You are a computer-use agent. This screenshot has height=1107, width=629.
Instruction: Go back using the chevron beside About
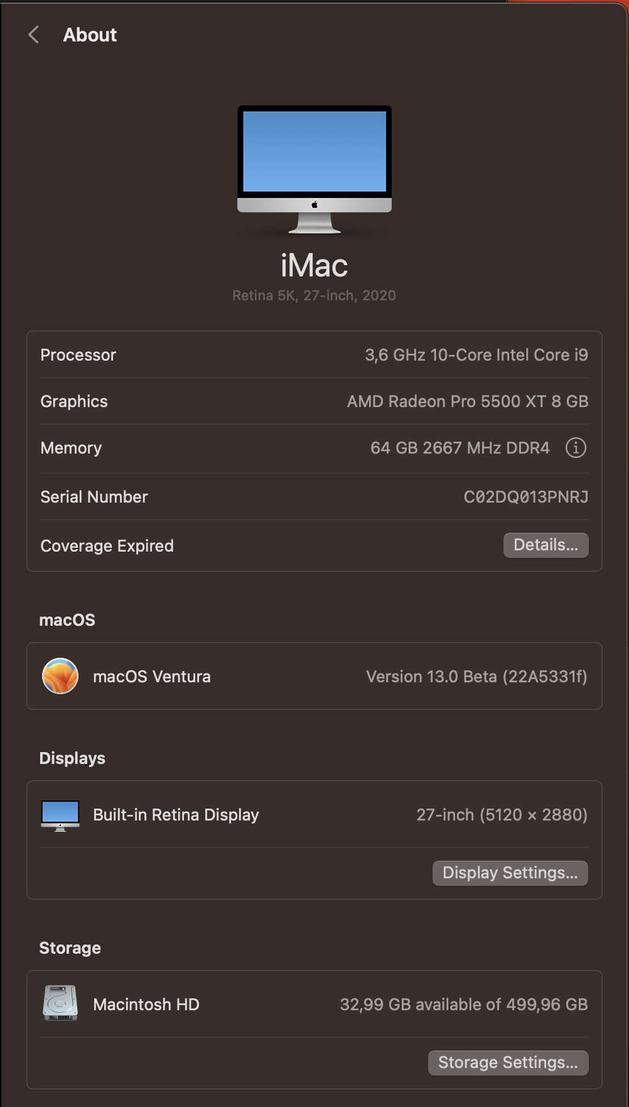(34, 35)
